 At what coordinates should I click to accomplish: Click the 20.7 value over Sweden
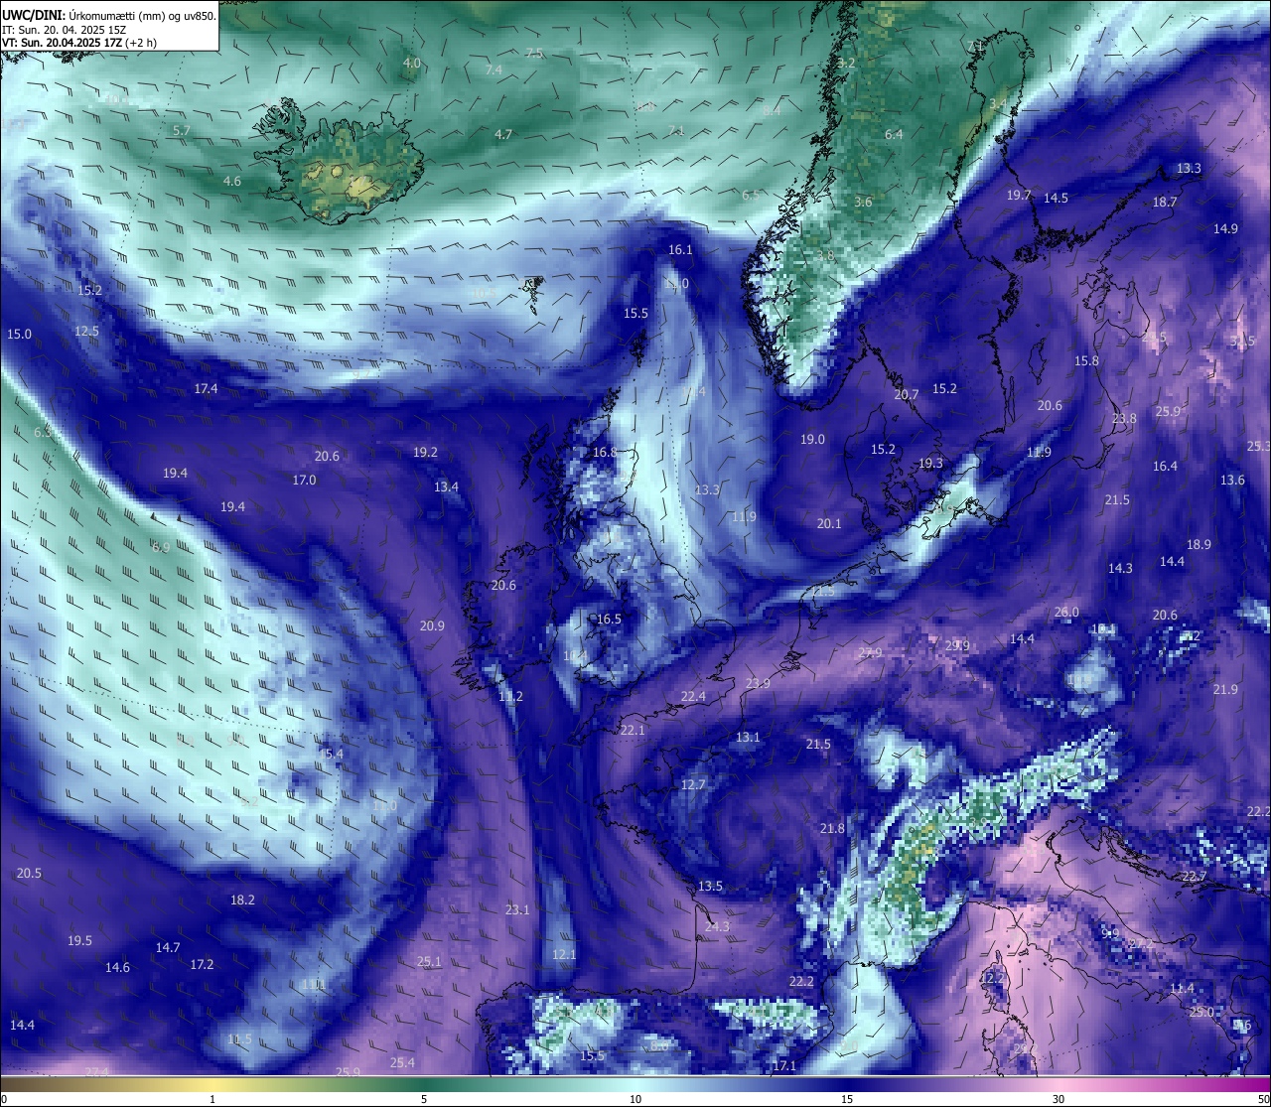click(x=906, y=395)
